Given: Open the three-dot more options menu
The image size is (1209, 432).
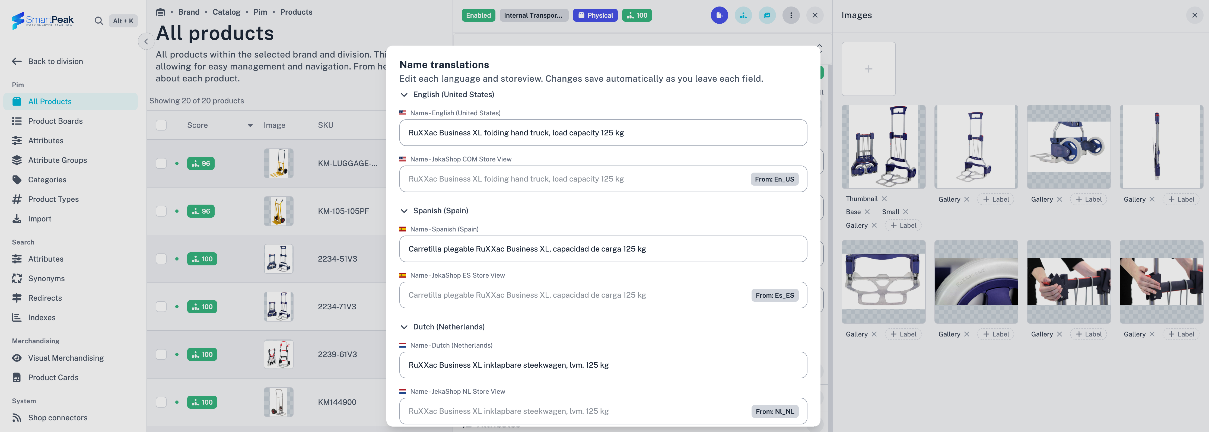Looking at the screenshot, I should point(791,15).
